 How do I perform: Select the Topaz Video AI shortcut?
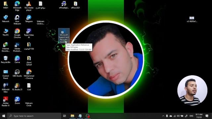(x=29, y=33)
